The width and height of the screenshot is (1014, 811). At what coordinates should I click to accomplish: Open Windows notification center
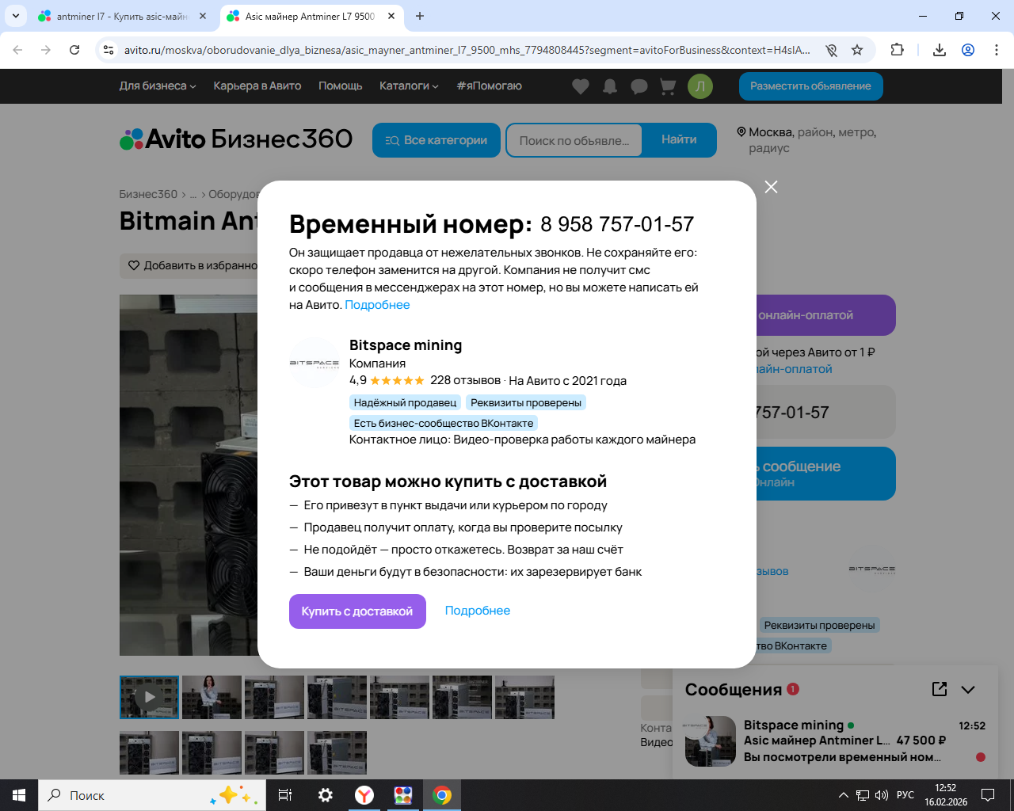tap(988, 795)
